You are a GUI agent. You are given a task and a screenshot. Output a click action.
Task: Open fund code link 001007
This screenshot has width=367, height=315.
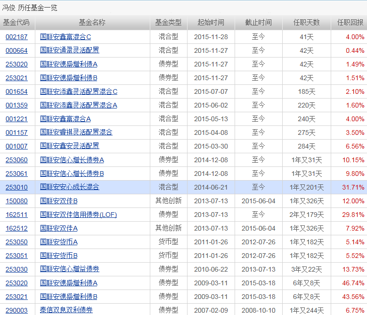[16, 146]
